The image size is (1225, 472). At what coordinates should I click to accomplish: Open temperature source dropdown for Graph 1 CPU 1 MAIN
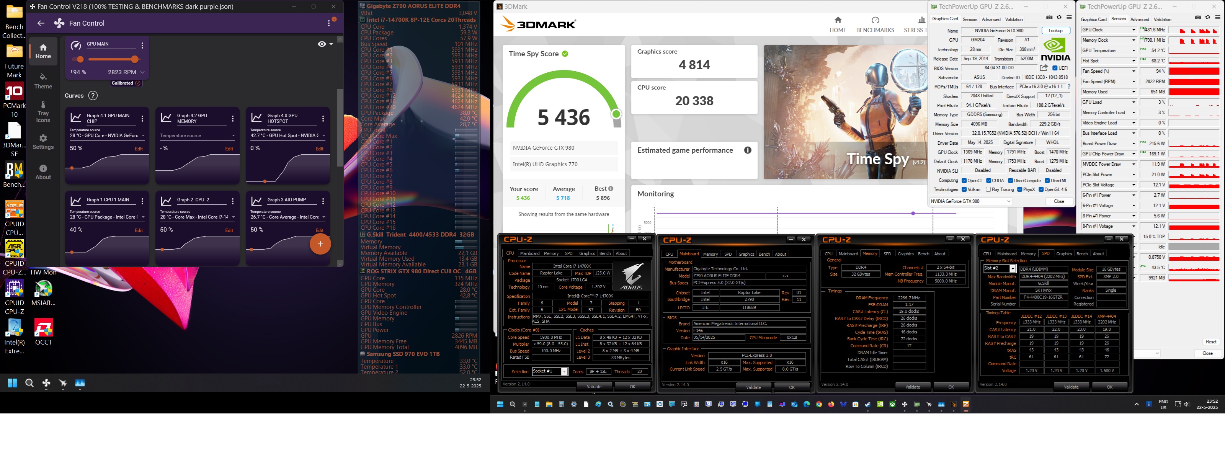click(x=107, y=217)
